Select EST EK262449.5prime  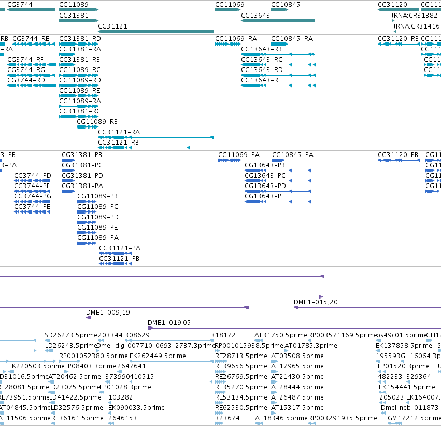click(x=172, y=361)
